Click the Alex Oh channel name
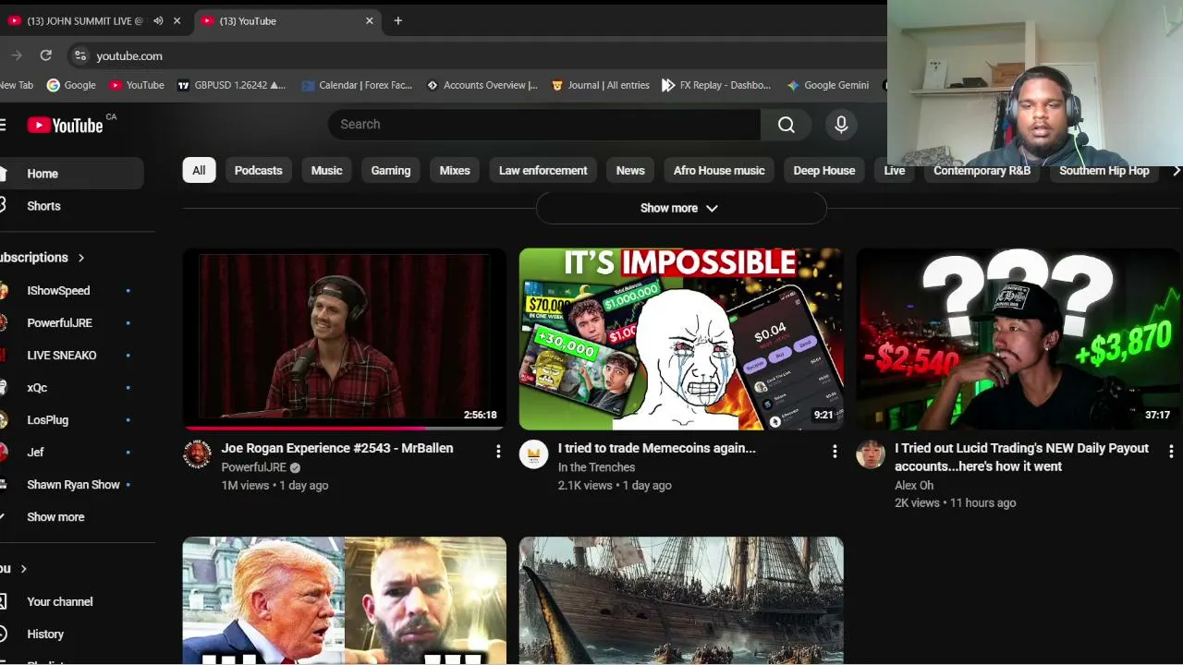The height and width of the screenshot is (665, 1183). click(914, 485)
